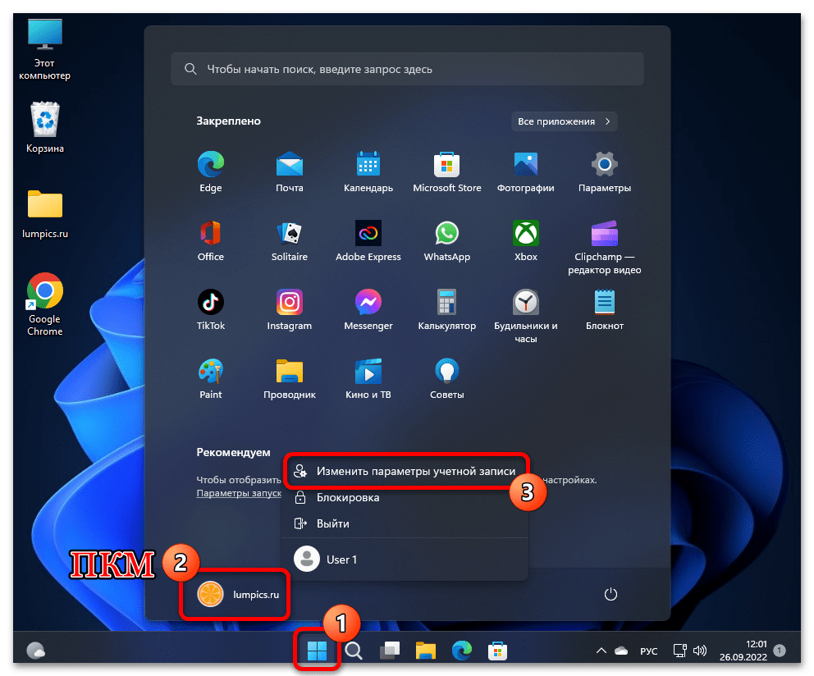Switch to the User 1 account
The image size is (814, 676).
[x=405, y=560]
